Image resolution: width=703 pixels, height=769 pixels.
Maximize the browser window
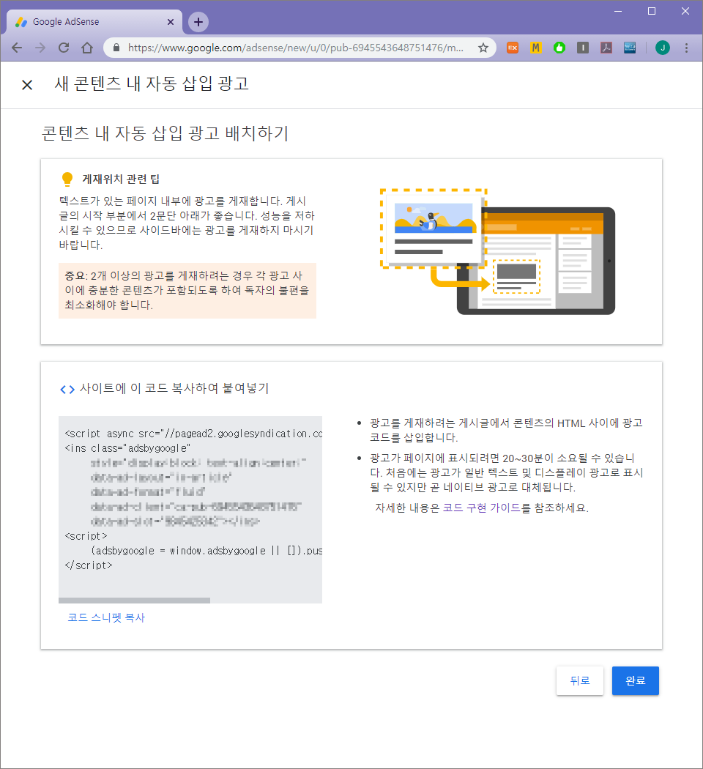click(x=652, y=11)
